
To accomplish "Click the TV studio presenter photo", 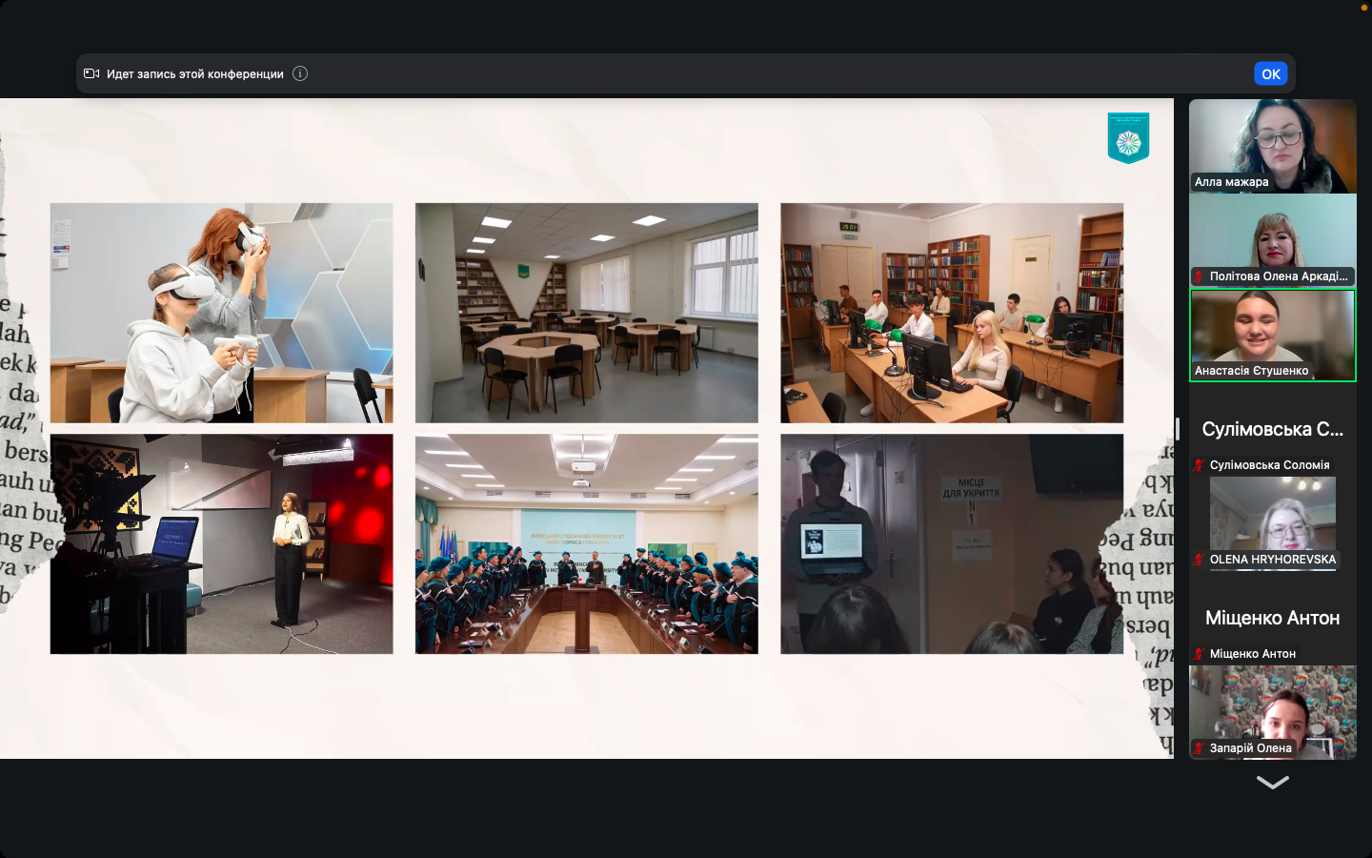I will coord(221,543).
